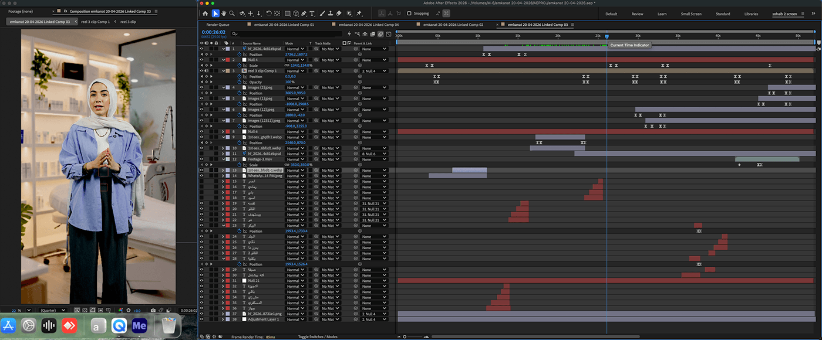Open the (Quarter) resolution dropdown in viewer
This screenshot has height=340, width=822.
coord(53,310)
